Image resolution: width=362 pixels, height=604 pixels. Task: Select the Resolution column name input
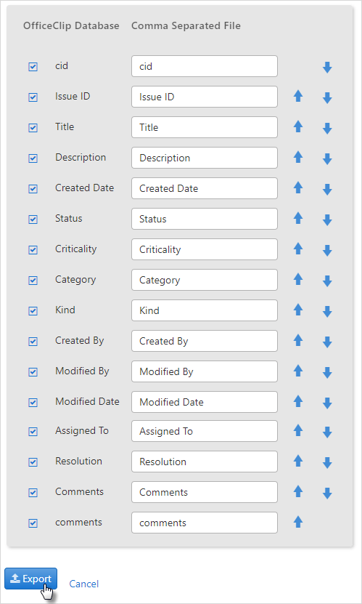click(205, 462)
